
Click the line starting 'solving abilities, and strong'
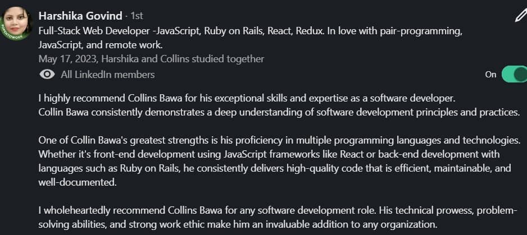tap(238, 224)
